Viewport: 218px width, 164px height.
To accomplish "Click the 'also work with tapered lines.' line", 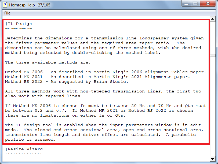I will tap(44, 96).
